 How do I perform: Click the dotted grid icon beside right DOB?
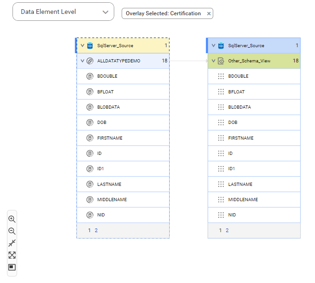(221, 123)
